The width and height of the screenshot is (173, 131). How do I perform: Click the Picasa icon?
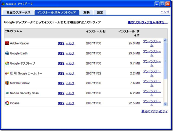[x=7, y=103]
